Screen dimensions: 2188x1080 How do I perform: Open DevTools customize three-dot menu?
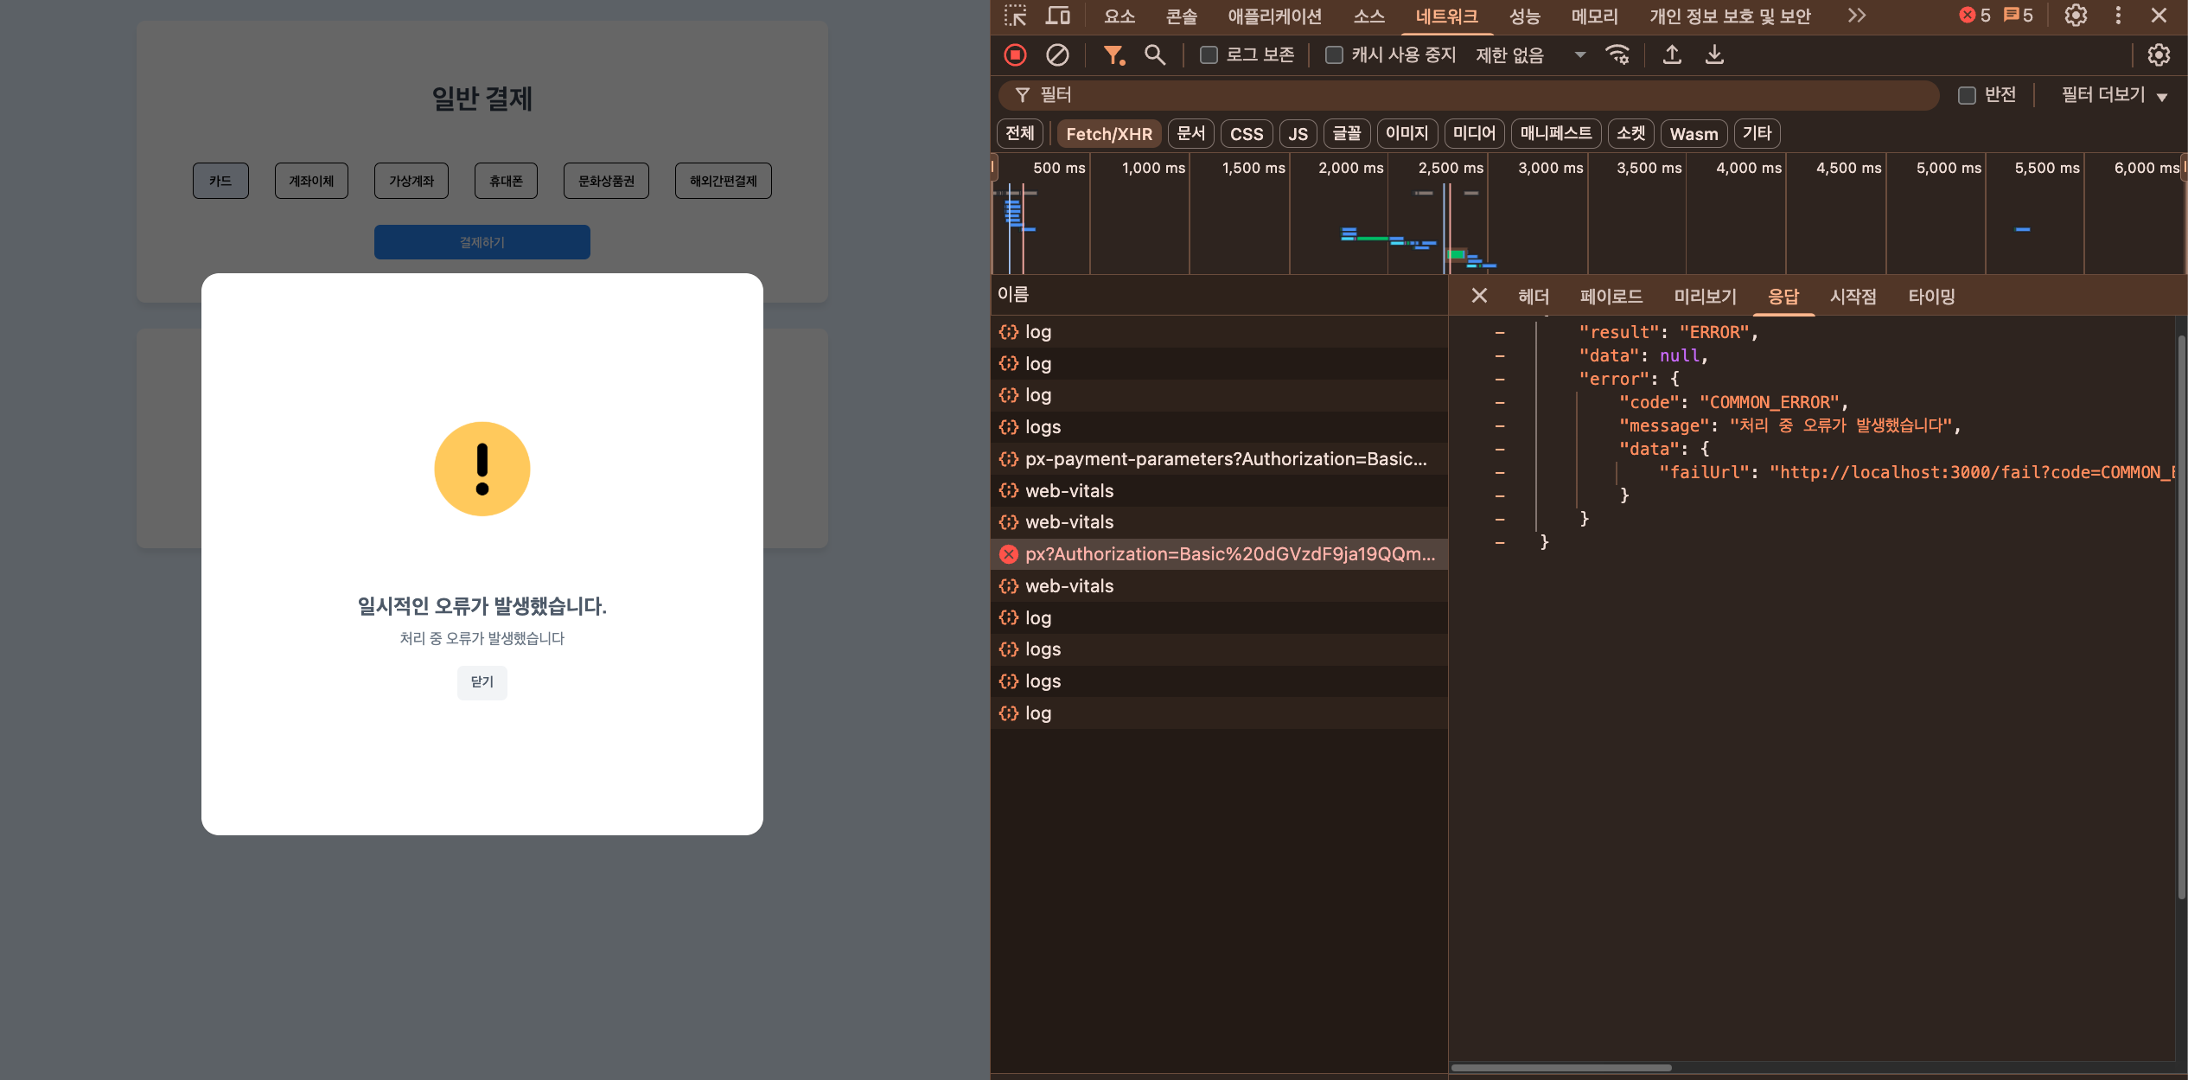2118,16
